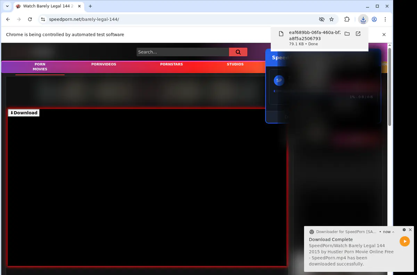Click the red magnifier search button
417x275 pixels.
tap(238, 52)
